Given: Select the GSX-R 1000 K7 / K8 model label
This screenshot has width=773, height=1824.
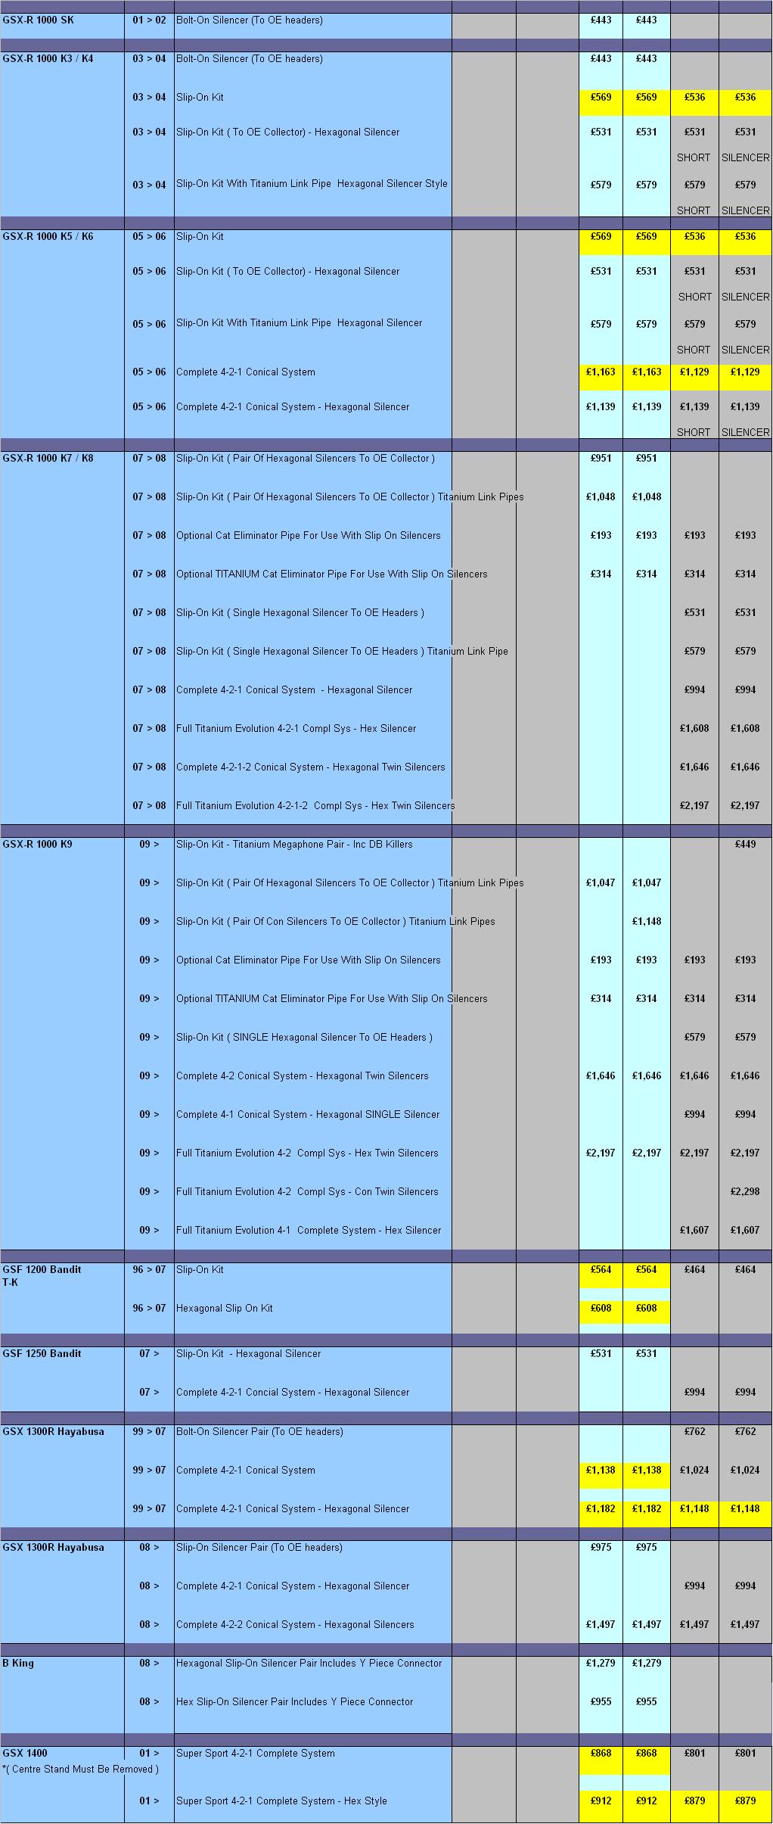Looking at the screenshot, I should tap(48, 458).
